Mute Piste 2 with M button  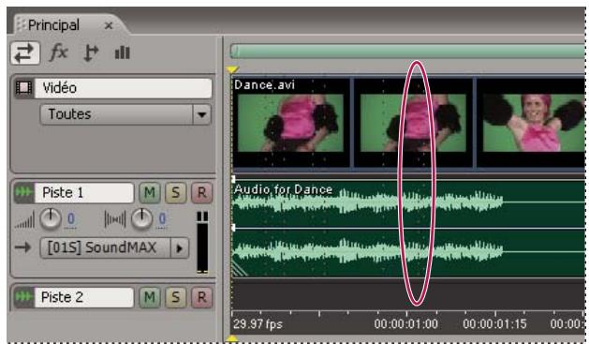(x=150, y=297)
